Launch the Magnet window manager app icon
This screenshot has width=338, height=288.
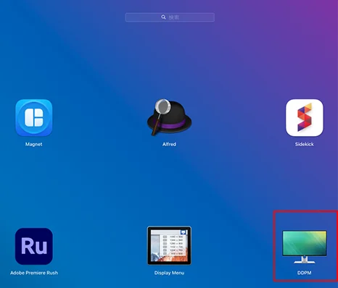click(34, 118)
